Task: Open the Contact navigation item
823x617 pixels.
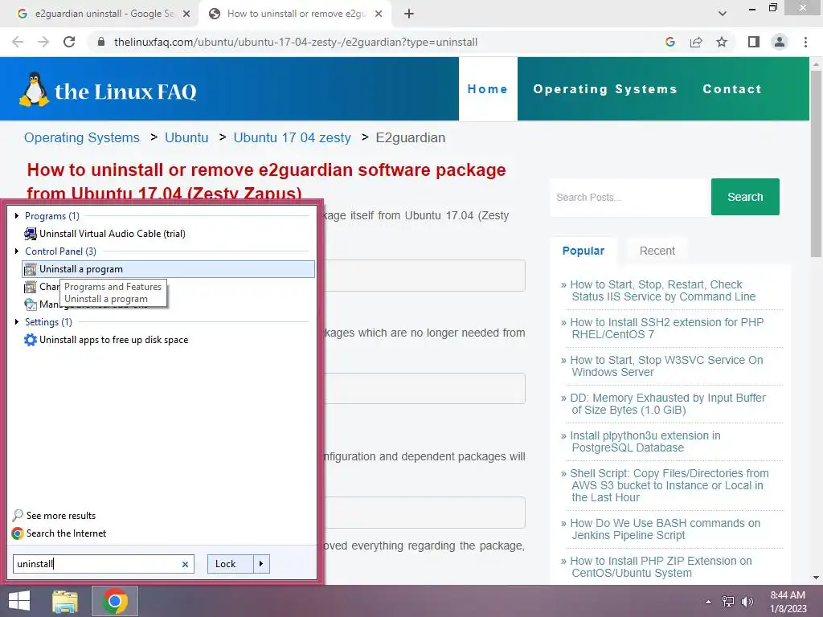Action: (732, 89)
